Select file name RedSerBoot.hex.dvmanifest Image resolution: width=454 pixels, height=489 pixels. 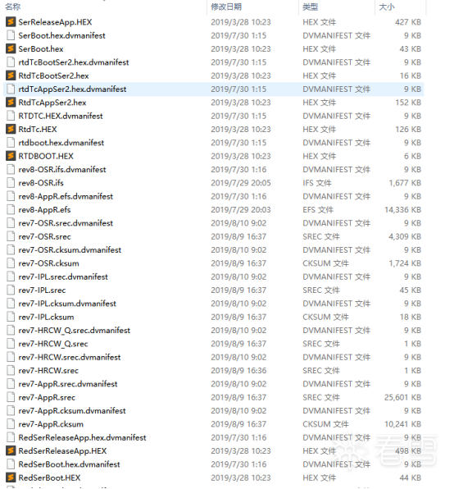point(69,464)
